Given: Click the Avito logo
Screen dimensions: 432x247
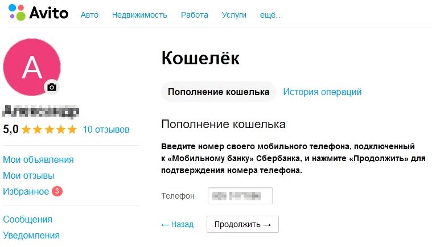Looking at the screenshot, I should point(38,13).
